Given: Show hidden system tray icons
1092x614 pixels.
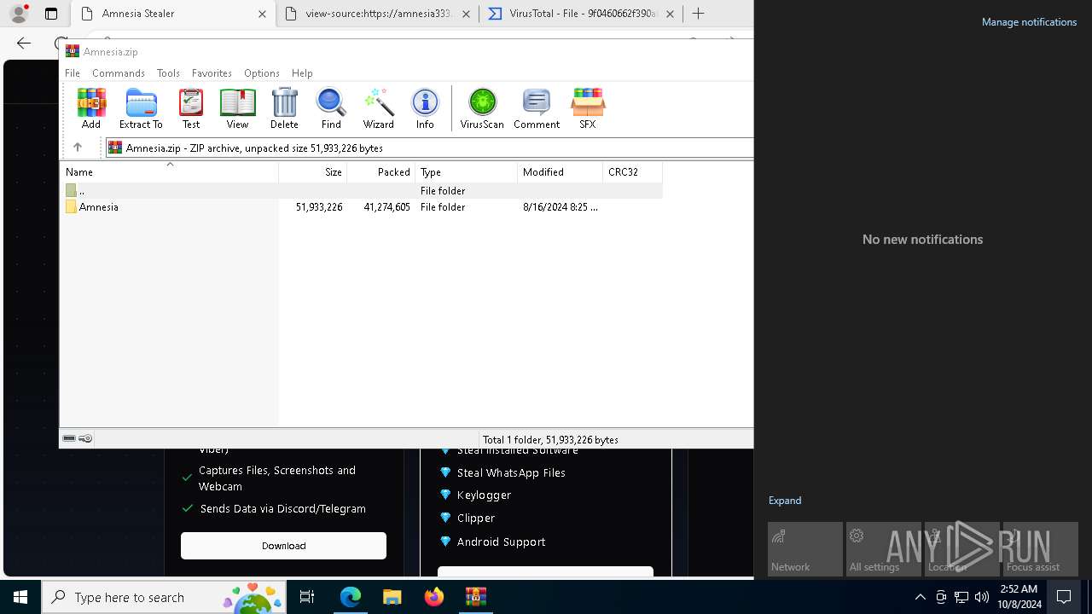Looking at the screenshot, I should (920, 597).
